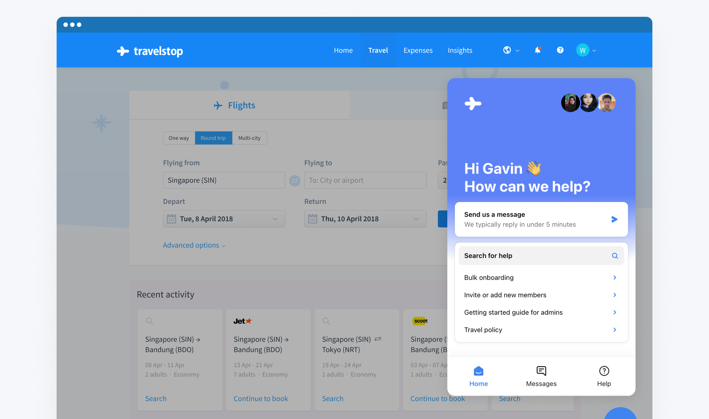Open the globe language selector icon

click(507, 50)
